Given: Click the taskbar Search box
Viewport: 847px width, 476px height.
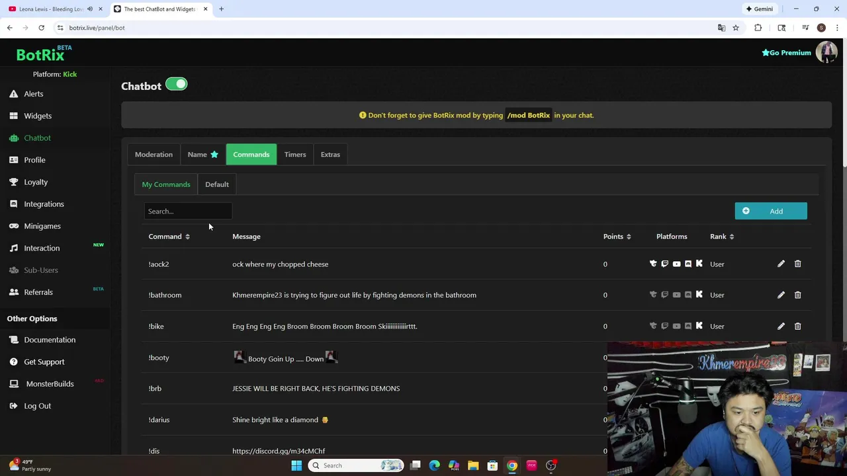Looking at the screenshot, I should (356, 465).
